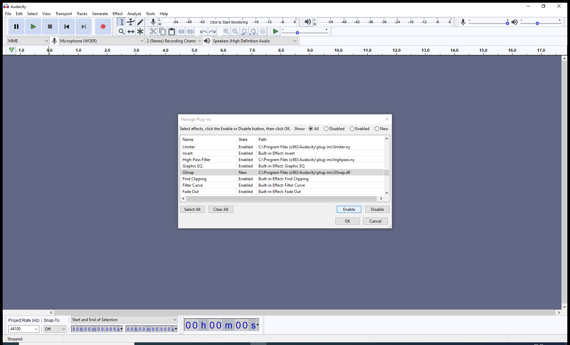The image size is (570, 345).
Task: Start playback with the green Play button
Action: click(x=33, y=27)
